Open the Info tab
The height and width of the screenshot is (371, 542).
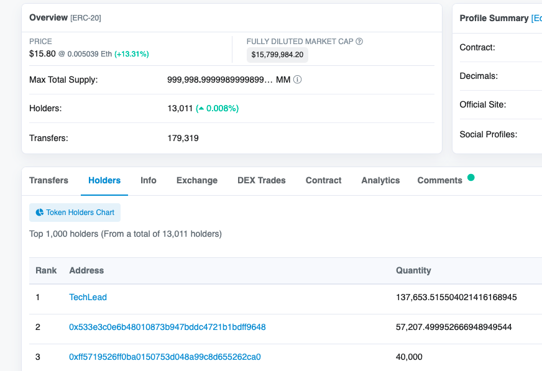pyautogui.click(x=149, y=180)
